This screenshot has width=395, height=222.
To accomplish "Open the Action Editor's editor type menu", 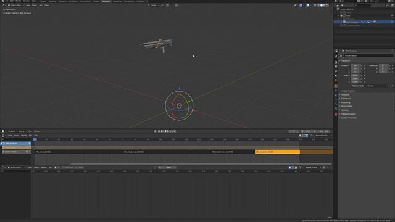I will pyautogui.click(x=4, y=167).
